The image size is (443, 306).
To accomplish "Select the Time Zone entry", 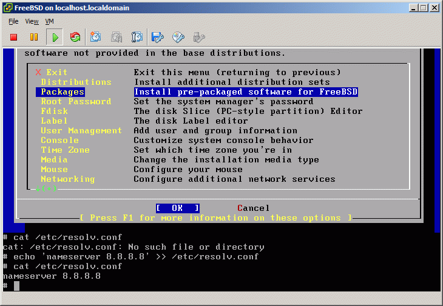I will click(x=66, y=150).
